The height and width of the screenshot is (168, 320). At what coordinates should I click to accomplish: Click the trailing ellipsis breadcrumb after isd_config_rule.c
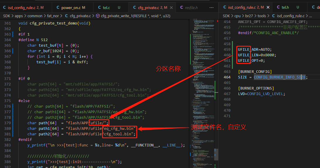pos(310,16)
